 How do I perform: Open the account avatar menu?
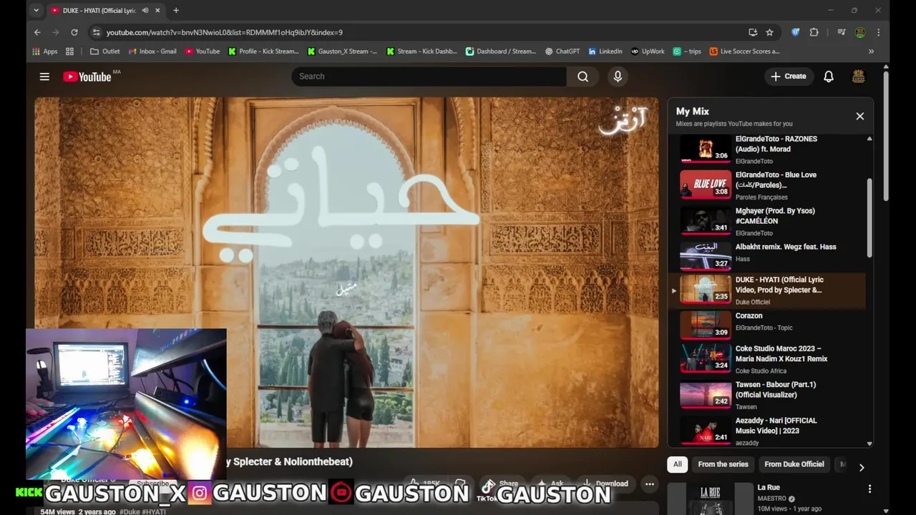click(858, 77)
